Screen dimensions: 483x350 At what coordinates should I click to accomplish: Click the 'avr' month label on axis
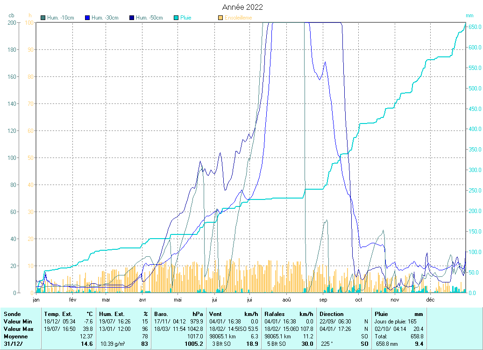142,300
